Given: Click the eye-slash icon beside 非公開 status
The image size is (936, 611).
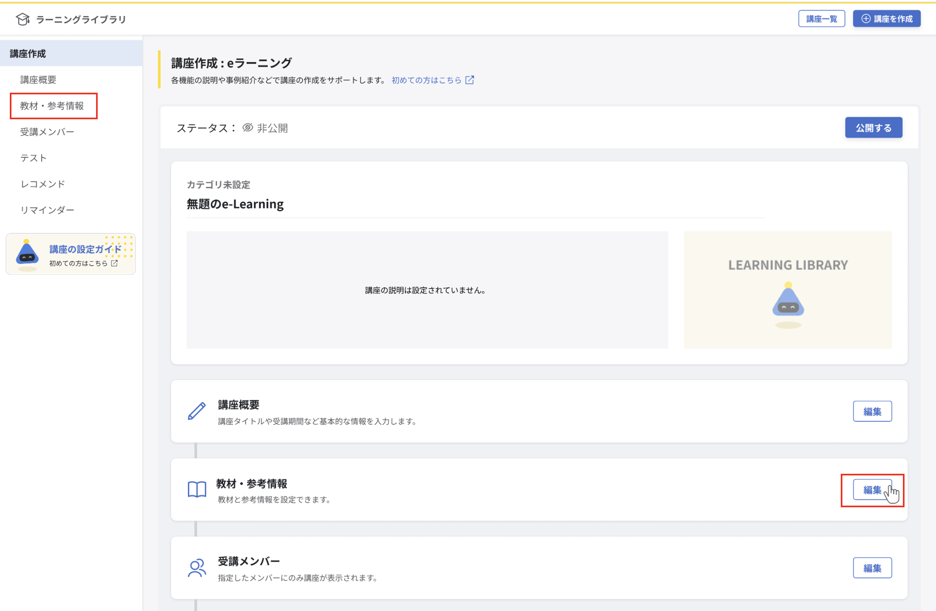Looking at the screenshot, I should pyautogui.click(x=247, y=128).
